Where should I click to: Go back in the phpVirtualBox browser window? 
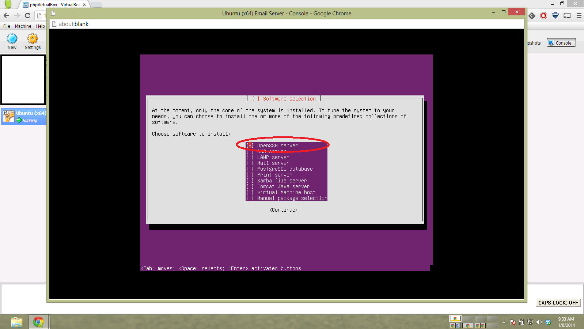pos(6,15)
